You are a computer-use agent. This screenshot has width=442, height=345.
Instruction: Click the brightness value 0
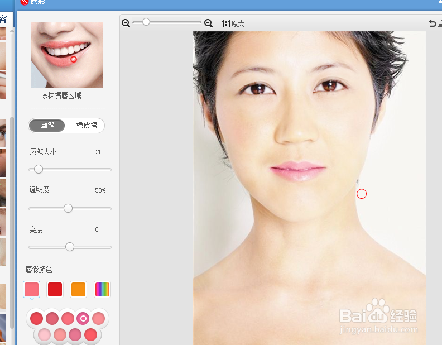point(97,229)
